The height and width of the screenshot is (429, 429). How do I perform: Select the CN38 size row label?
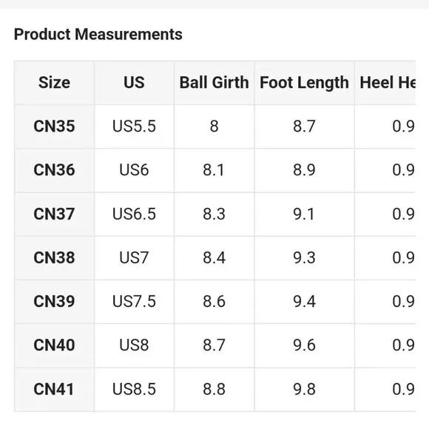click(54, 257)
